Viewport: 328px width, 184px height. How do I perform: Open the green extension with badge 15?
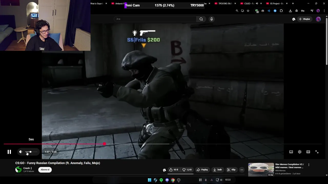[257, 11]
